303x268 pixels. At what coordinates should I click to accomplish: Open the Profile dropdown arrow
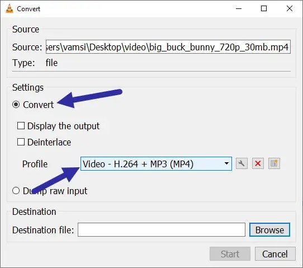pos(226,163)
